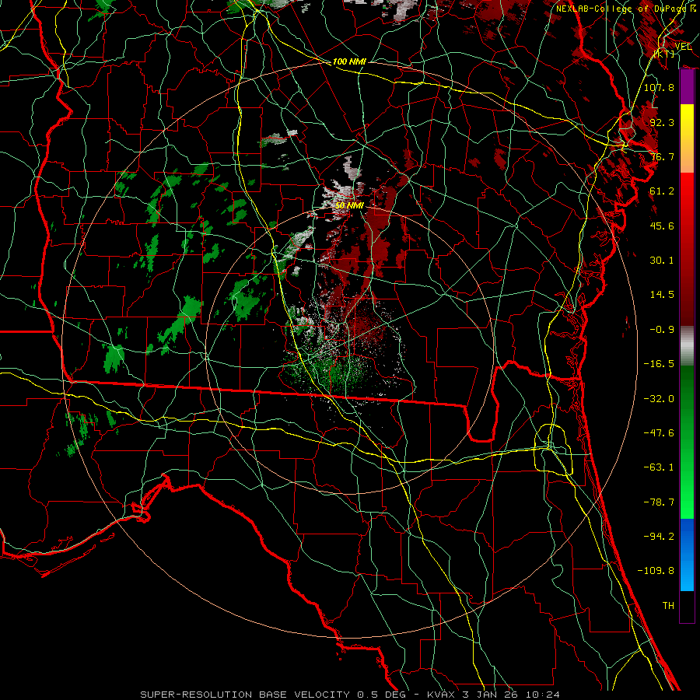Click the 50 NMI range ring label
The height and width of the screenshot is (700, 700).
pos(349,205)
